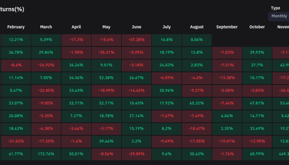Click the May column header
This screenshot has width=289, height=165.
(106, 27)
